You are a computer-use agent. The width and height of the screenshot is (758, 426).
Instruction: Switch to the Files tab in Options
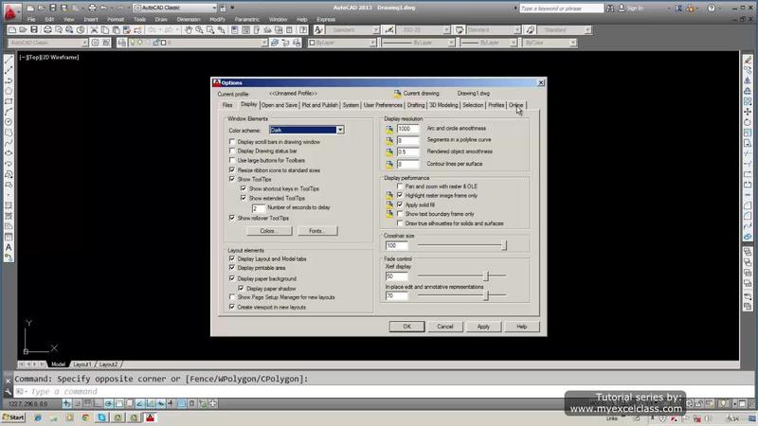227,105
